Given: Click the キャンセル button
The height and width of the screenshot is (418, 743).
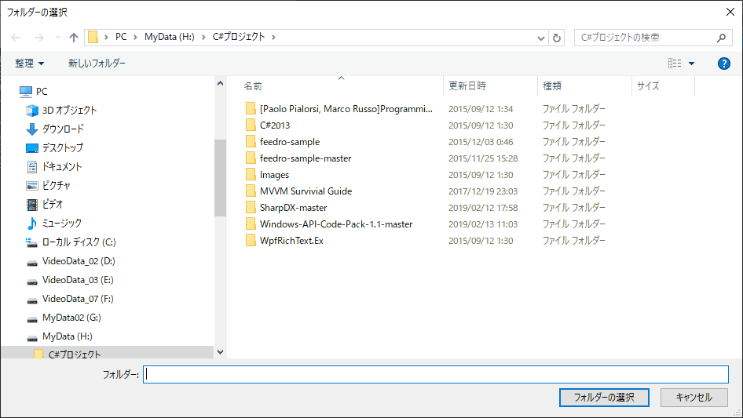Looking at the screenshot, I should (694, 398).
